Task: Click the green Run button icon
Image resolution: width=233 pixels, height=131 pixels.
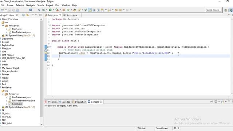Action: (x=50, y=10)
